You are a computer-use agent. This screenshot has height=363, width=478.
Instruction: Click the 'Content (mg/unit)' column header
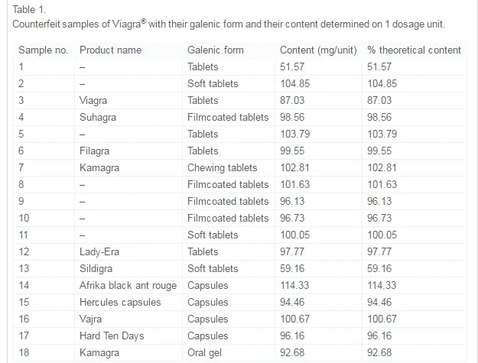(318, 50)
